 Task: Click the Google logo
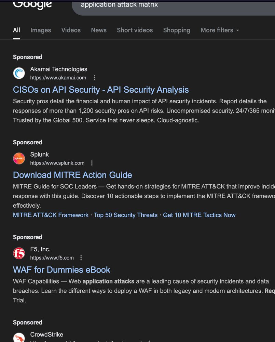point(32,5)
